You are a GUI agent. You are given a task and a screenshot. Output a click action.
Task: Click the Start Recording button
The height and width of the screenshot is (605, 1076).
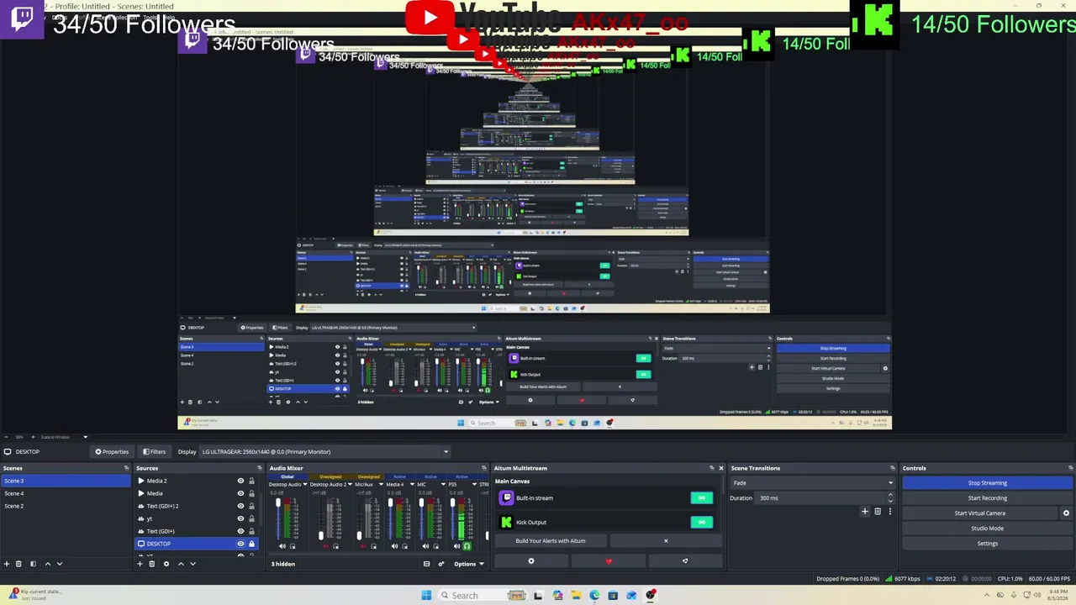(987, 498)
